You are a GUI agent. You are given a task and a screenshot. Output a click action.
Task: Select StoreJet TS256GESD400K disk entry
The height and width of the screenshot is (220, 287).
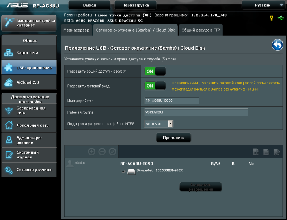[x=160, y=170]
